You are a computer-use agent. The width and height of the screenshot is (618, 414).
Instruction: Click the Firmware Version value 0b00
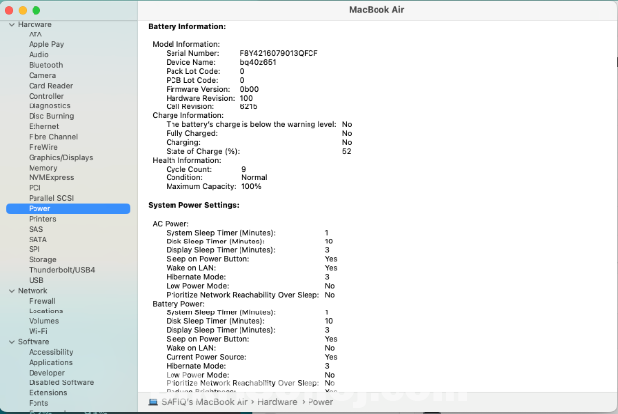click(x=249, y=89)
